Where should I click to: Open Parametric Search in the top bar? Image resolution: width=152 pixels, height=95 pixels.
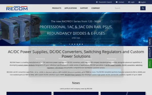[x=104, y=2]
